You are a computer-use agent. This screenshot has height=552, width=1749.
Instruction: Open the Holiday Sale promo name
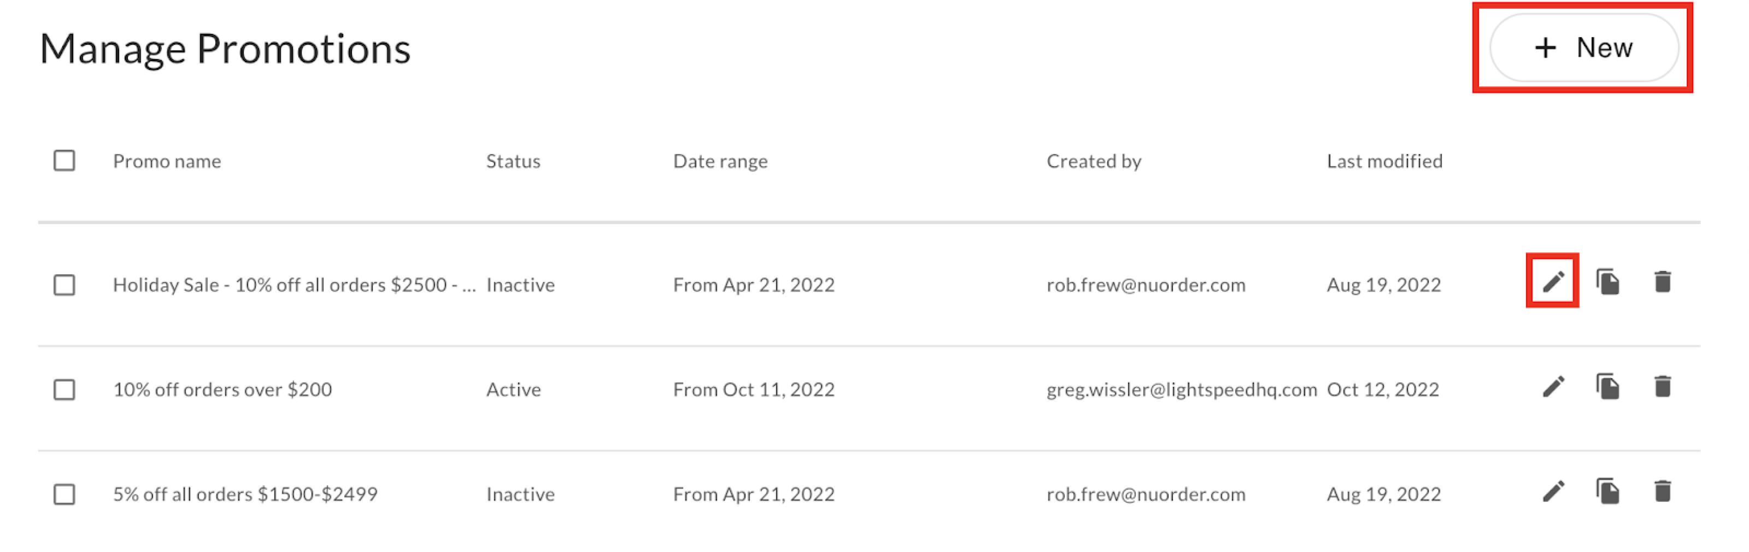tap(295, 285)
